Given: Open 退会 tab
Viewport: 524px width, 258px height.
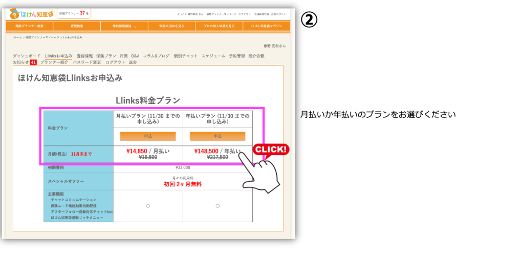Looking at the screenshot, I should tap(133, 62).
